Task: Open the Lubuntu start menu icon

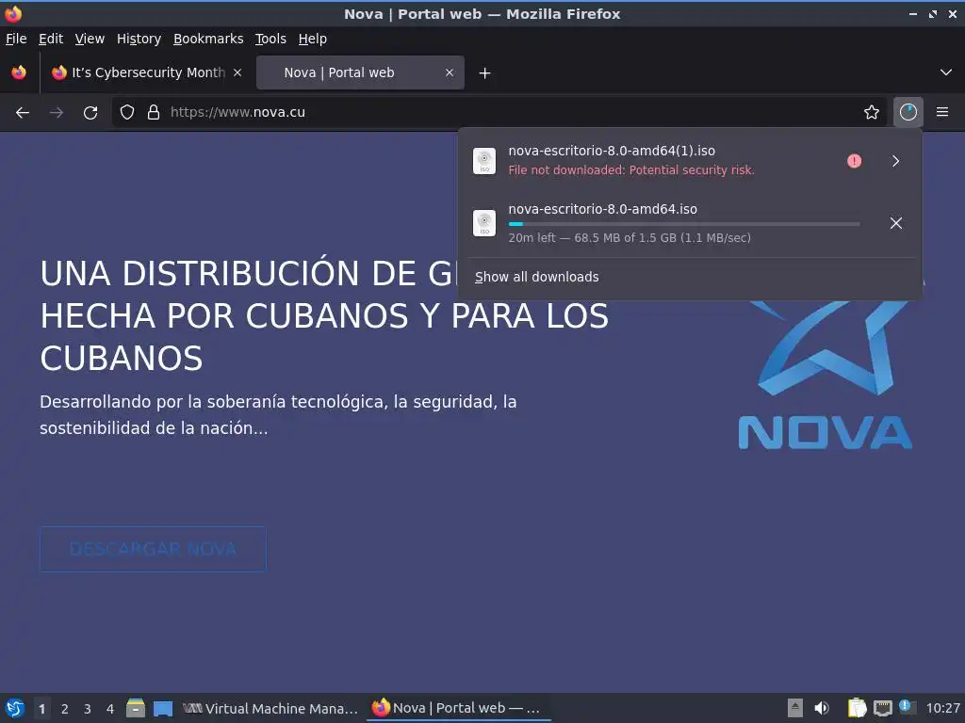Action: pyautogui.click(x=15, y=708)
